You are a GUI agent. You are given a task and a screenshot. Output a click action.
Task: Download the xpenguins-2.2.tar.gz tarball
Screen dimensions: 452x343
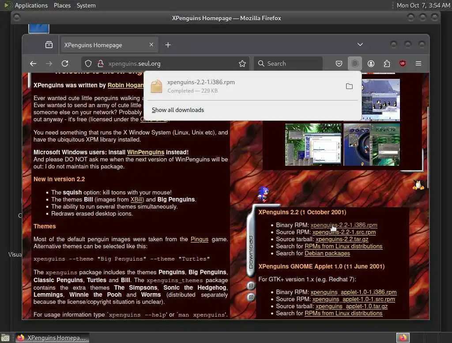(x=342, y=239)
